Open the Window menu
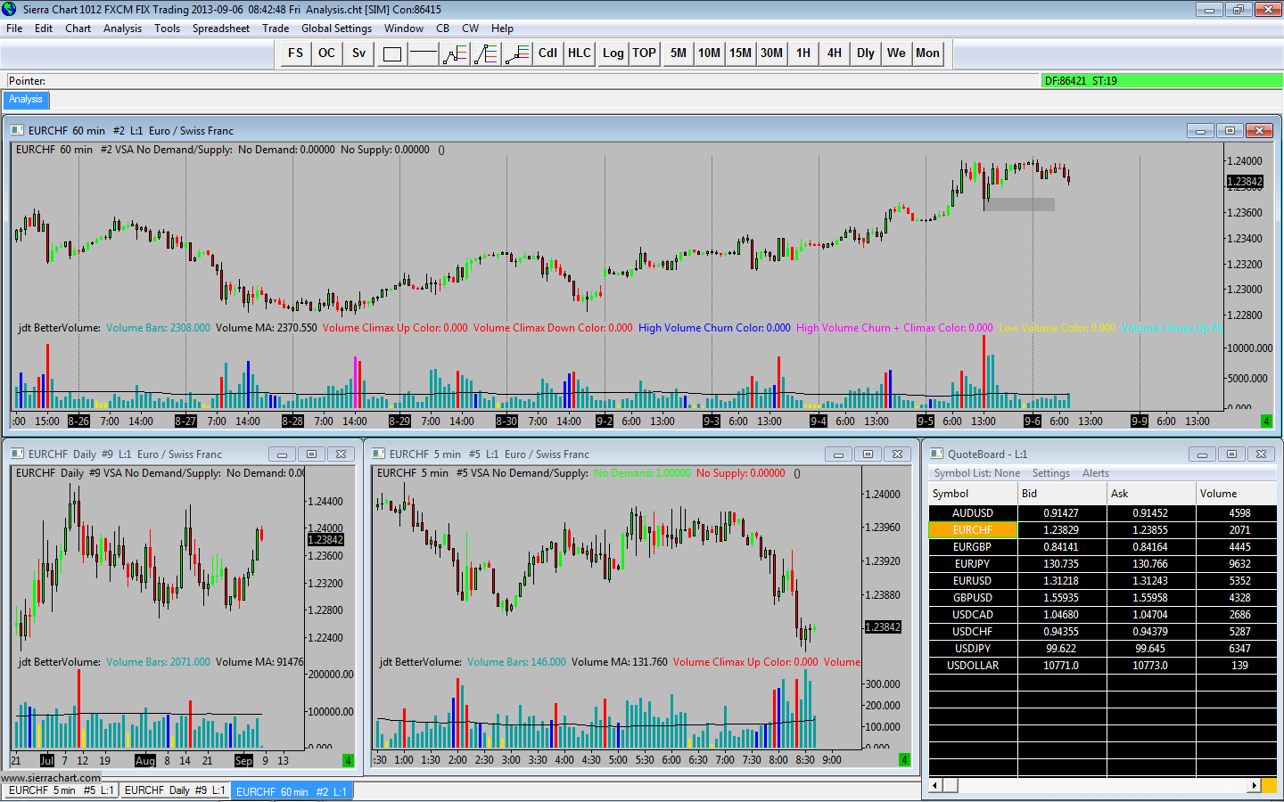The image size is (1284, 802). point(404,29)
